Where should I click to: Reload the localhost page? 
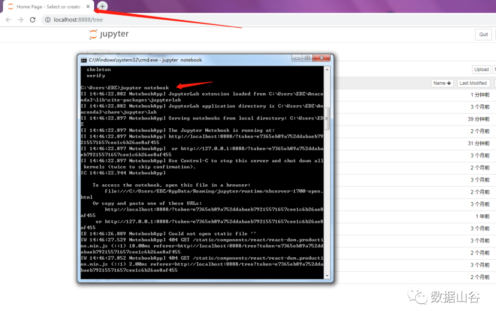(x=33, y=20)
